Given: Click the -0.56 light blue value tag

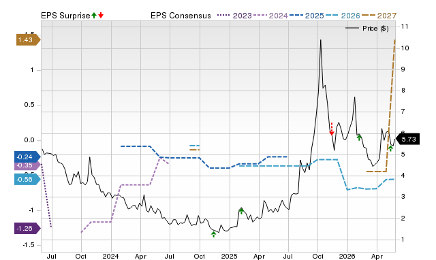Looking at the screenshot, I should 27,180.
